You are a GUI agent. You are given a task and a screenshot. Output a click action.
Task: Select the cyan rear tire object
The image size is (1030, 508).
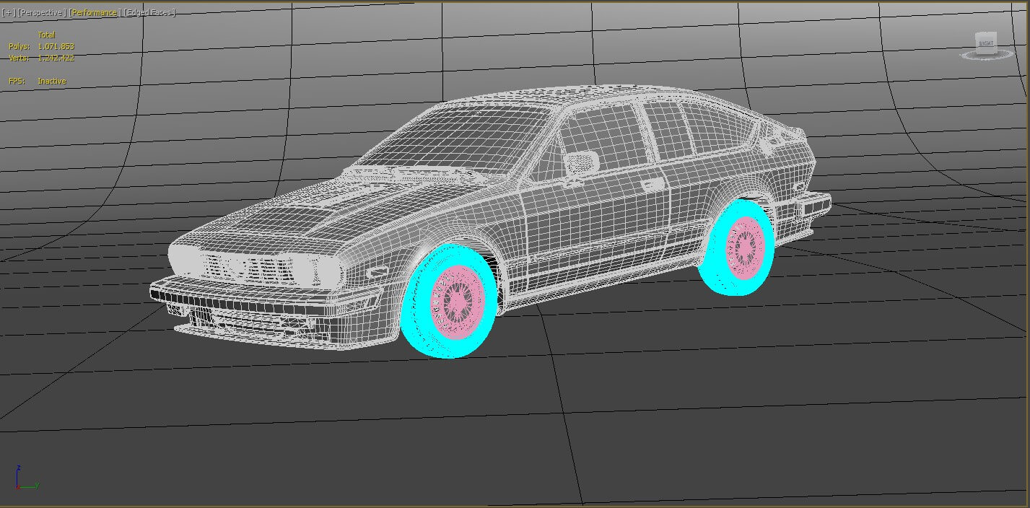717,274
